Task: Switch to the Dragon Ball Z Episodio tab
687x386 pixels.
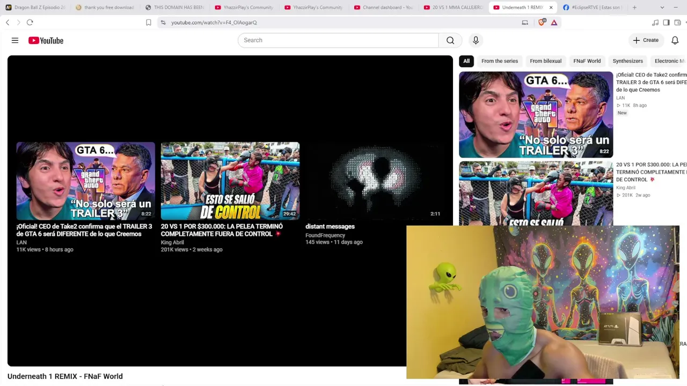Action: (35, 8)
